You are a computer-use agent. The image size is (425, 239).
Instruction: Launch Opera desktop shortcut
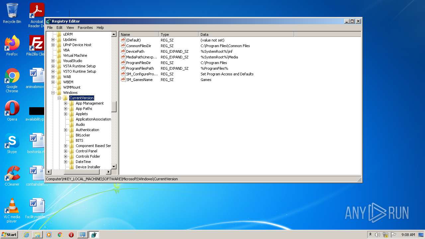[12, 111]
